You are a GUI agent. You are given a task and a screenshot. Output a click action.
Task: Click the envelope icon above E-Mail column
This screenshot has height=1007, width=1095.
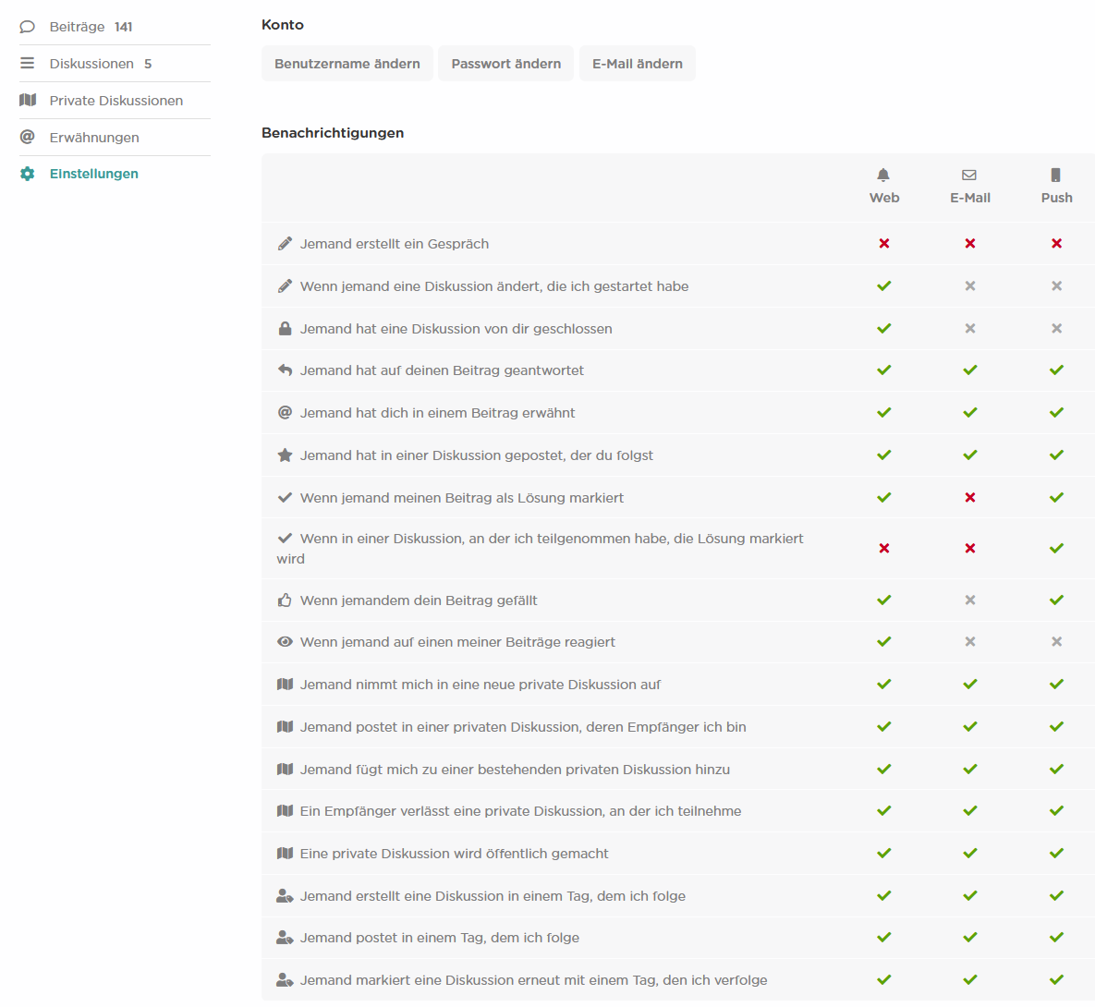pos(969,175)
